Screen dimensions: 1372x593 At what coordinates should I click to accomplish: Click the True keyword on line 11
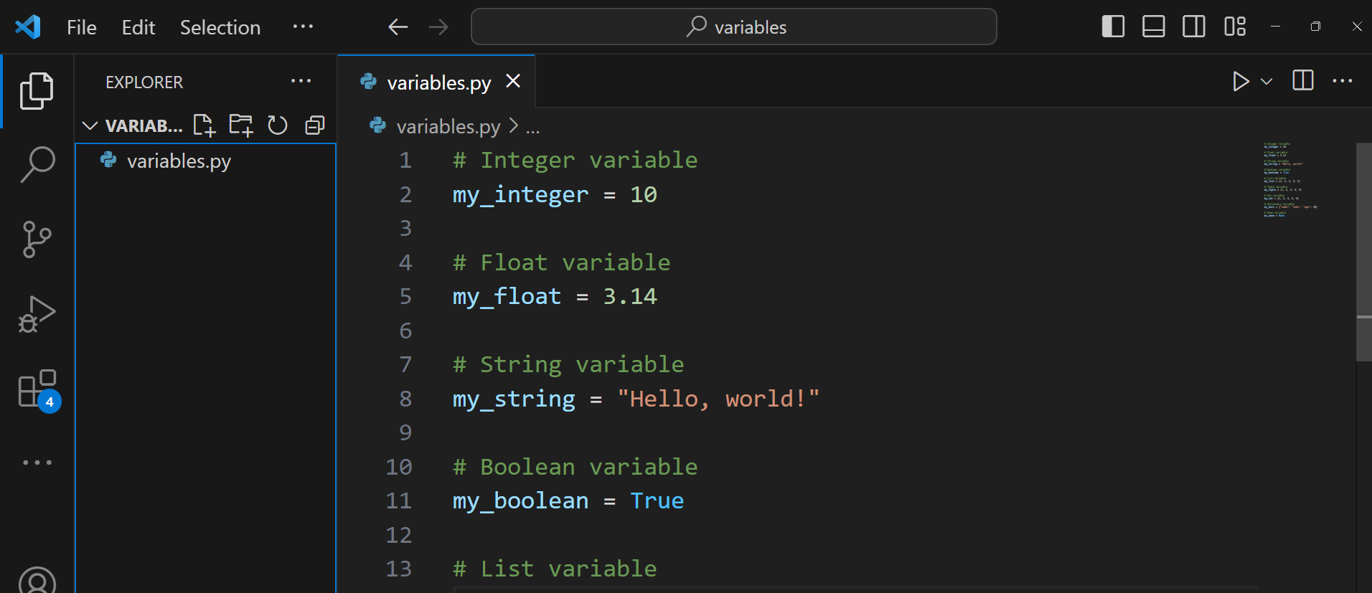[657, 501]
